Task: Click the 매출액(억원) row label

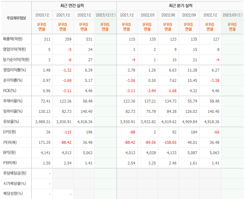Action: (x=13, y=39)
